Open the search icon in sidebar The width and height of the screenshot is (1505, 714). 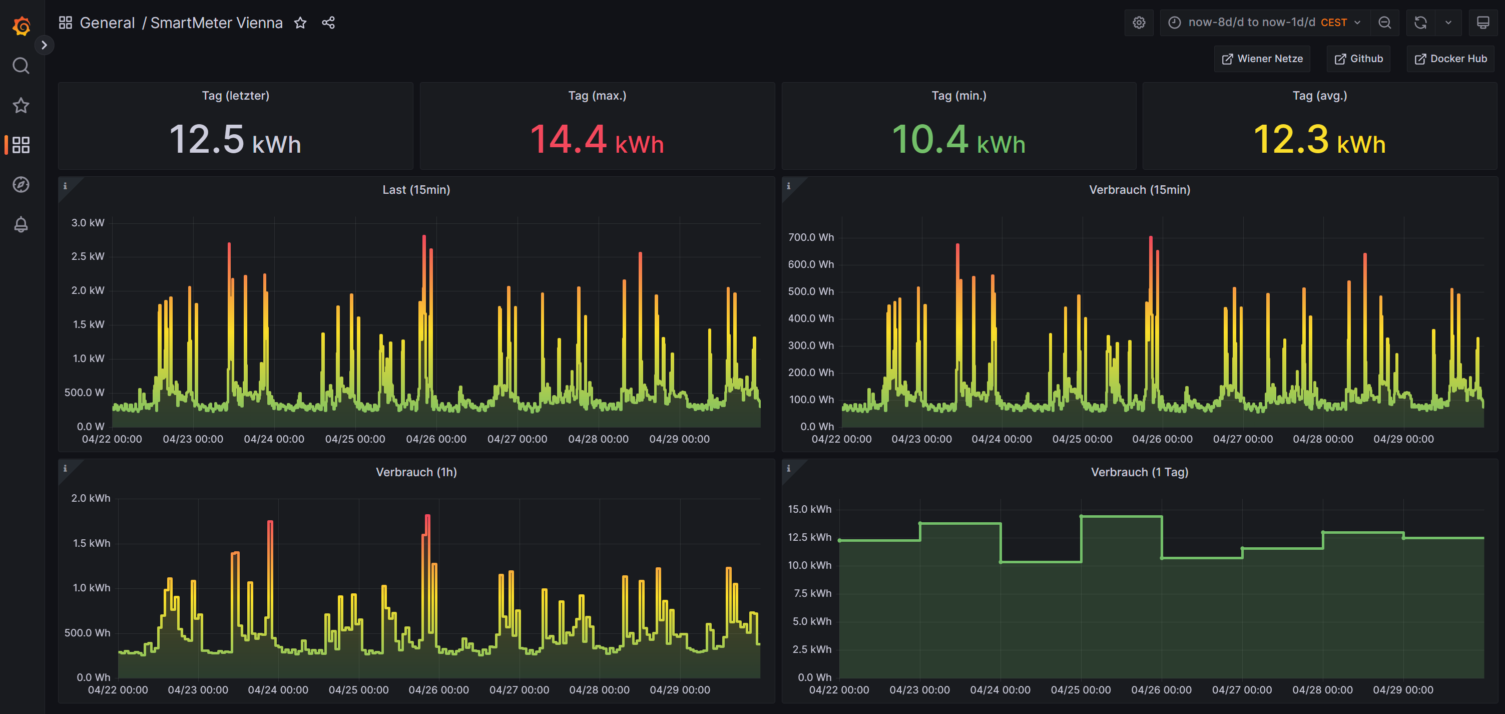[x=21, y=66]
